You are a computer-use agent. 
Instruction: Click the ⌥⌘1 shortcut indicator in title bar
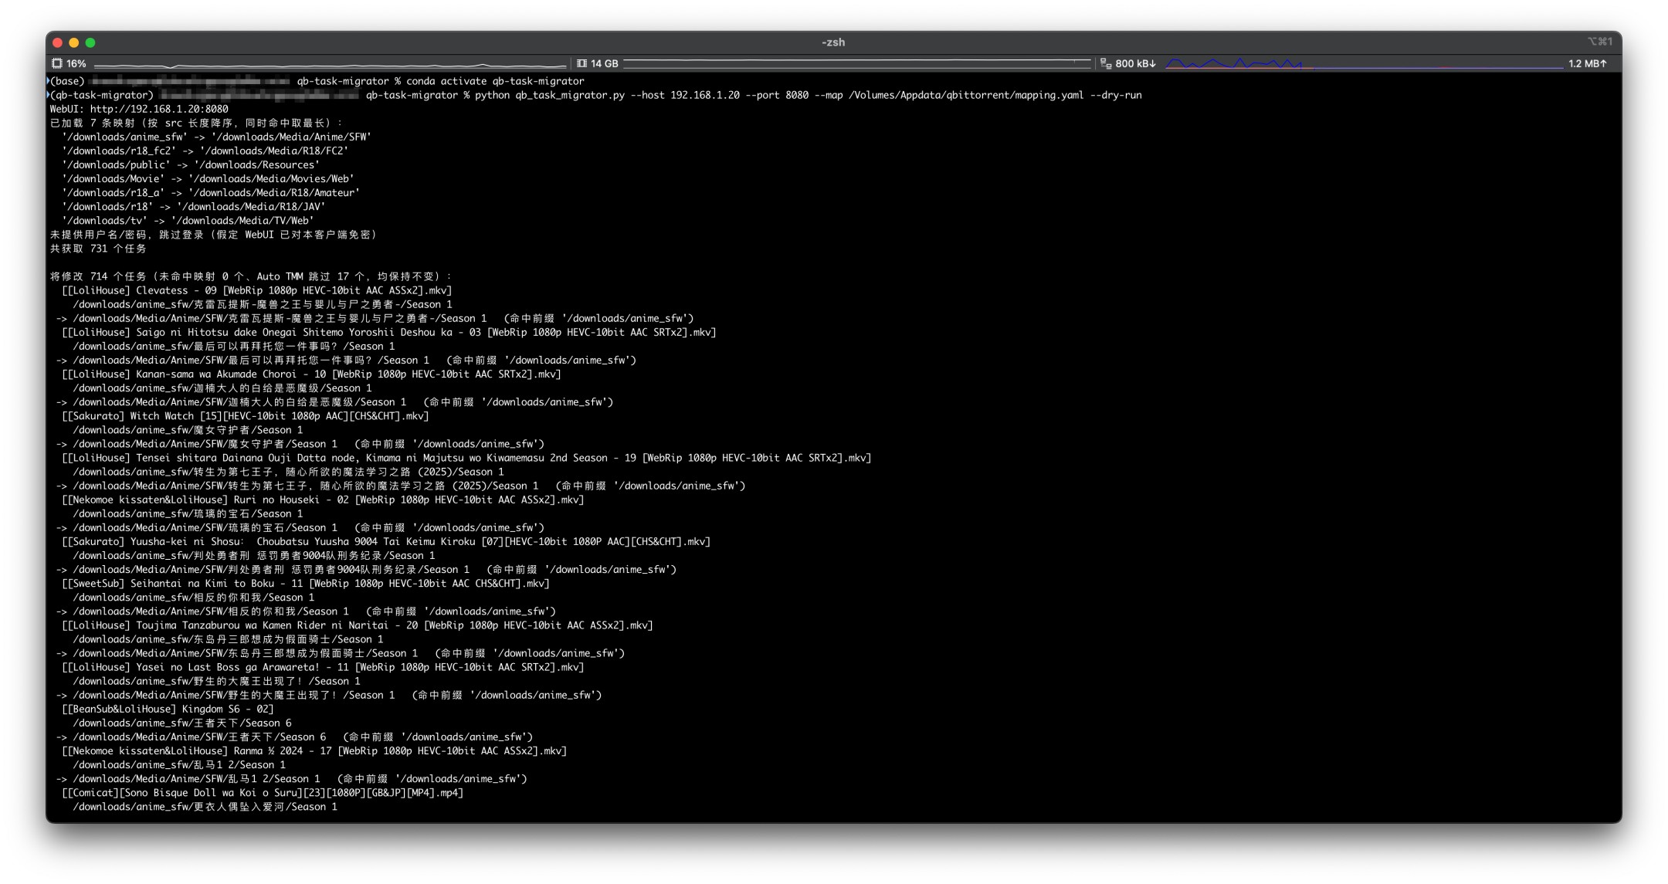(x=1599, y=42)
